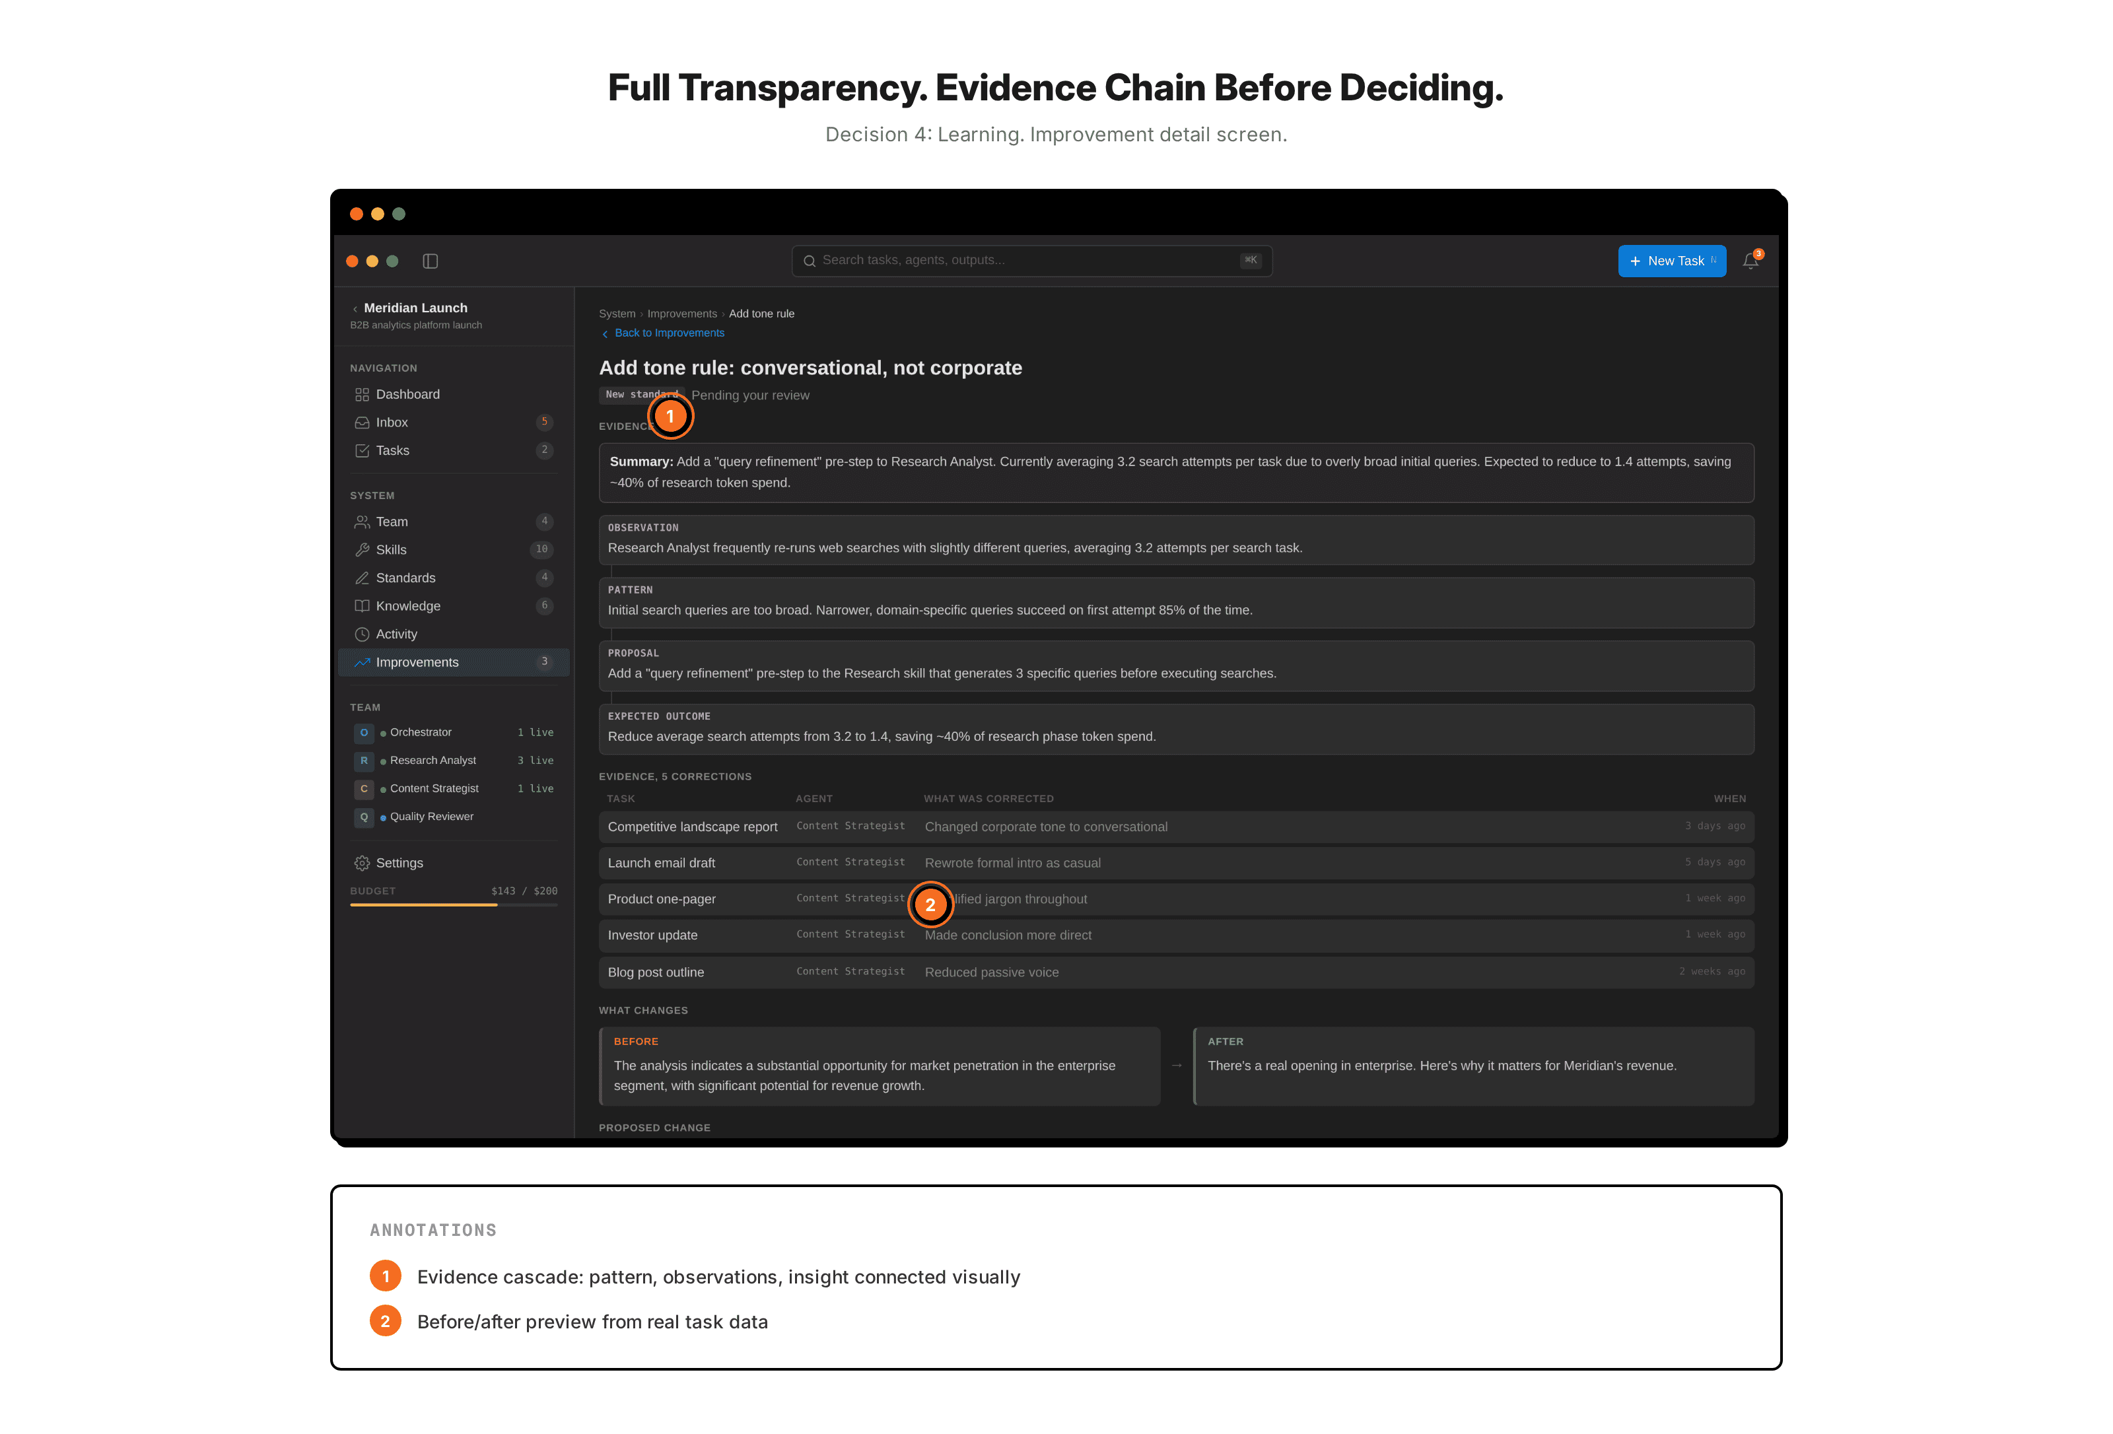
Task: Open the Tasks menu item
Action: coord(454,451)
